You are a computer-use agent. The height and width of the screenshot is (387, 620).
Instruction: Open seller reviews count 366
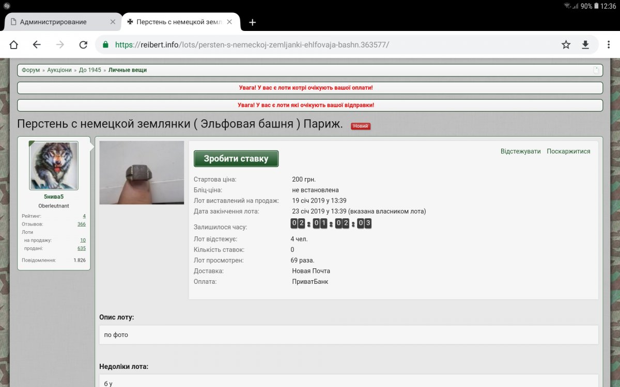[x=82, y=224]
